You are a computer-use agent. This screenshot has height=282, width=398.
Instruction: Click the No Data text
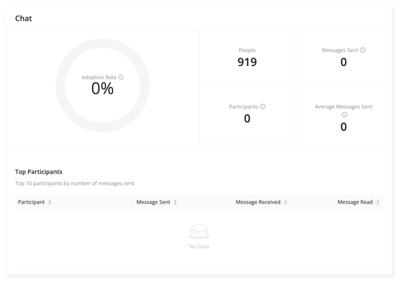[x=199, y=246]
